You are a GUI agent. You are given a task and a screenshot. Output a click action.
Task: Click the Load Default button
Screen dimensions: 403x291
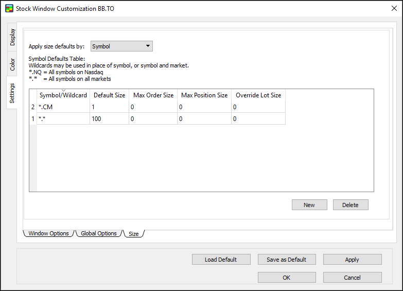pos(221,260)
